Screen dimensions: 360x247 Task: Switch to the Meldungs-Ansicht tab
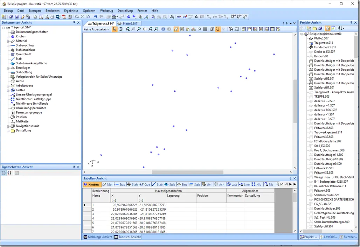coord(98,237)
